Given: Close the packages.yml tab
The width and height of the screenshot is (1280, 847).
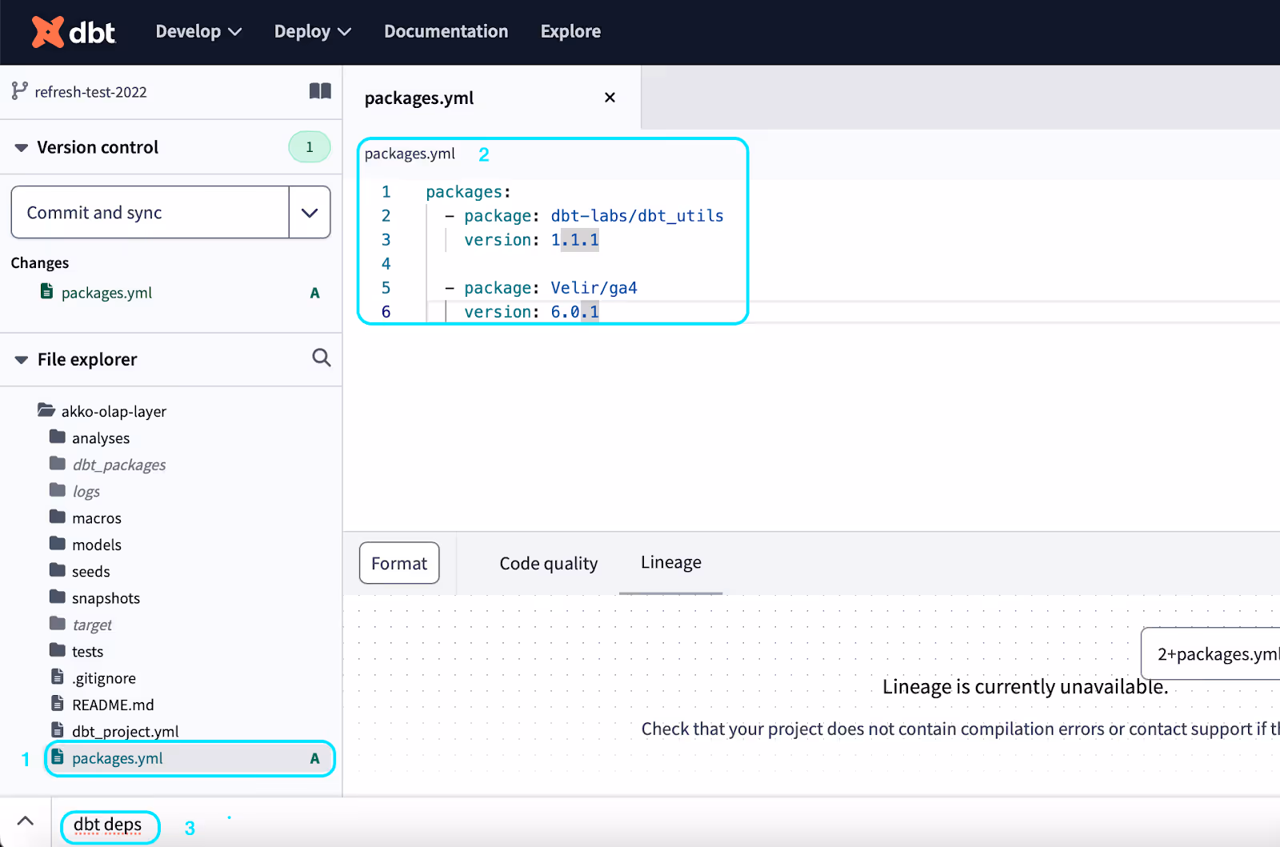Looking at the screenshot, I should [x=610, y=98].
